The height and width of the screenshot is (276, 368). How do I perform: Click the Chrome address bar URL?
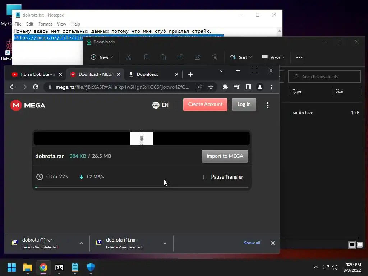[x=122, y=87]
